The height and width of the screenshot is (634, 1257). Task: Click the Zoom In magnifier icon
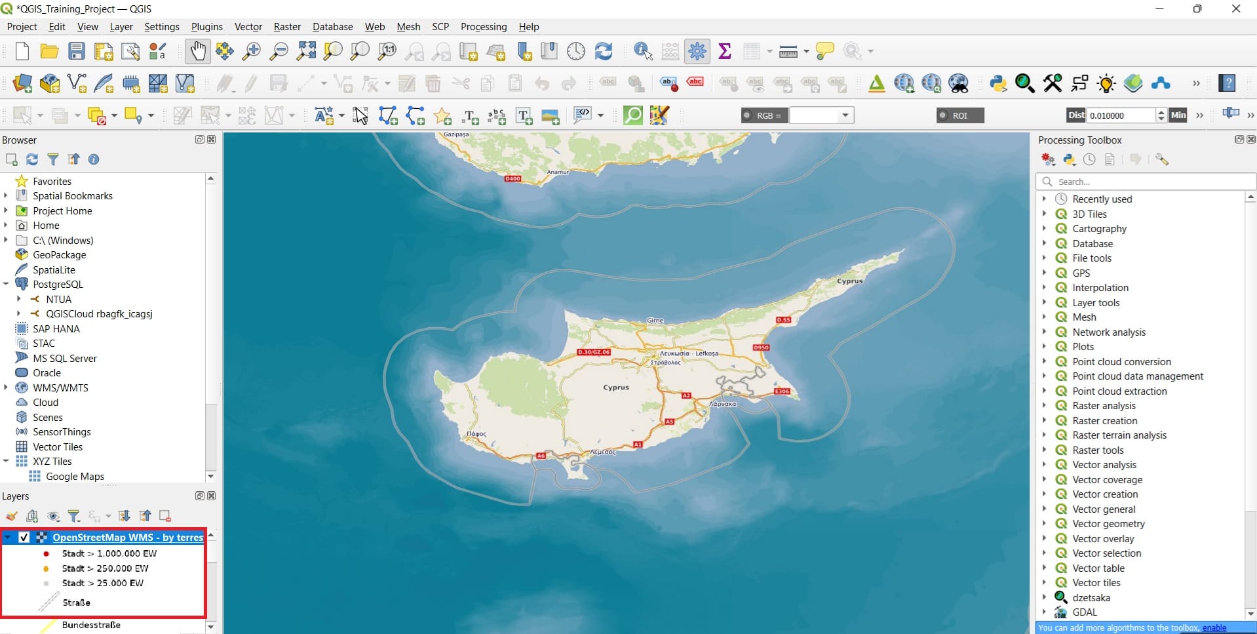251,51
